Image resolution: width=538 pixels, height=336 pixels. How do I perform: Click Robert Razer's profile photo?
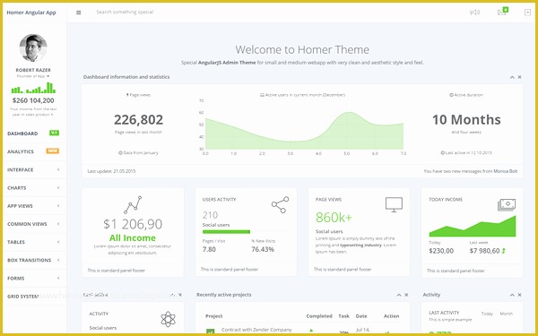point(33,48)
